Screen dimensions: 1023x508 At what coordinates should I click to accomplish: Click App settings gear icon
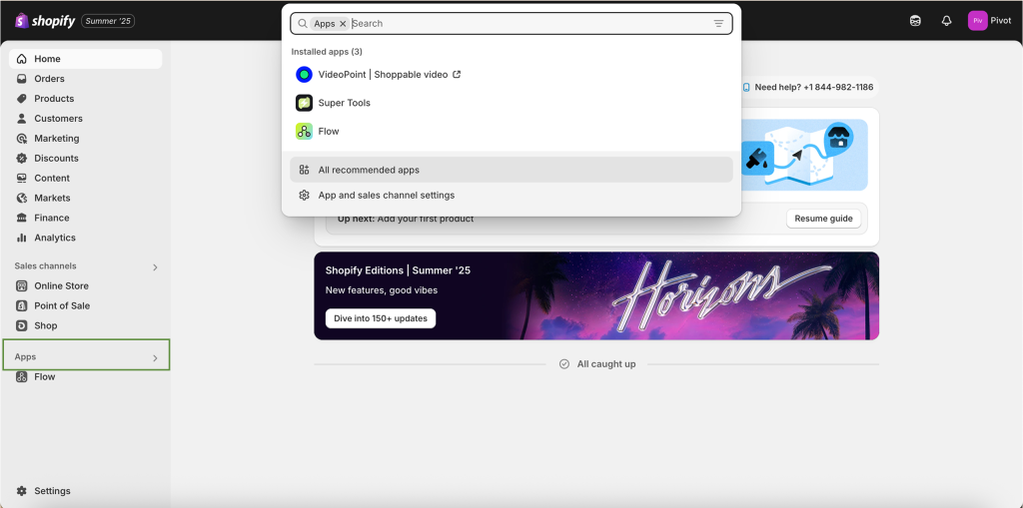coord(304,195)
